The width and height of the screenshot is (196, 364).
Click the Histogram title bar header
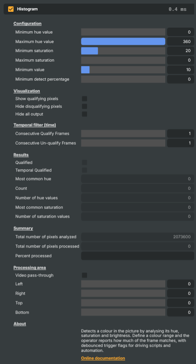pyautogui.click(x=99, y=9)
